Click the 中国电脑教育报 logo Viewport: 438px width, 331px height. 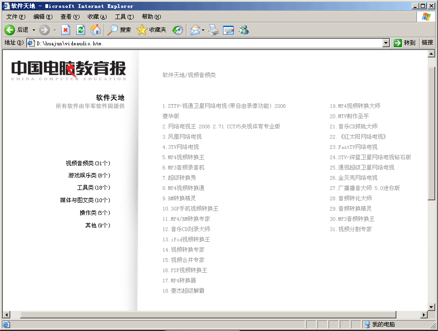coord(69,70)
